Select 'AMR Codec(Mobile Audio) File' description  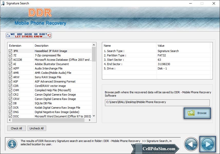point(53,73)
